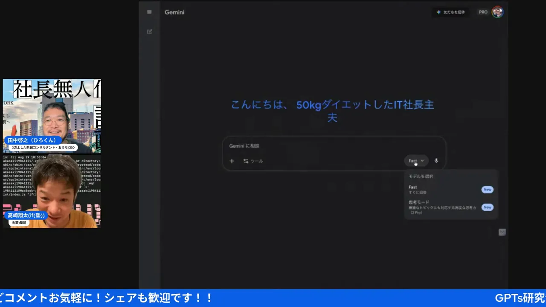
Task: Open your profile avatar icon
Action: tap(497, 12)
